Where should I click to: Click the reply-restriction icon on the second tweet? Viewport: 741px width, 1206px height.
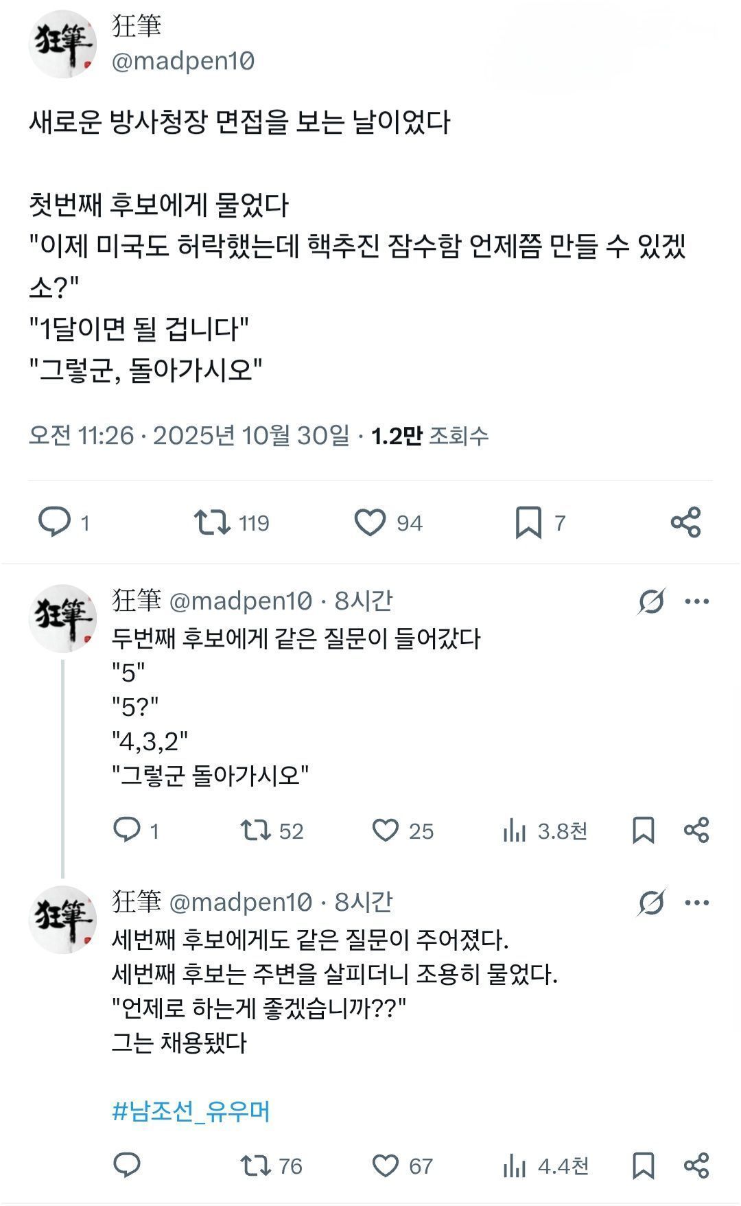pos(653,599)
